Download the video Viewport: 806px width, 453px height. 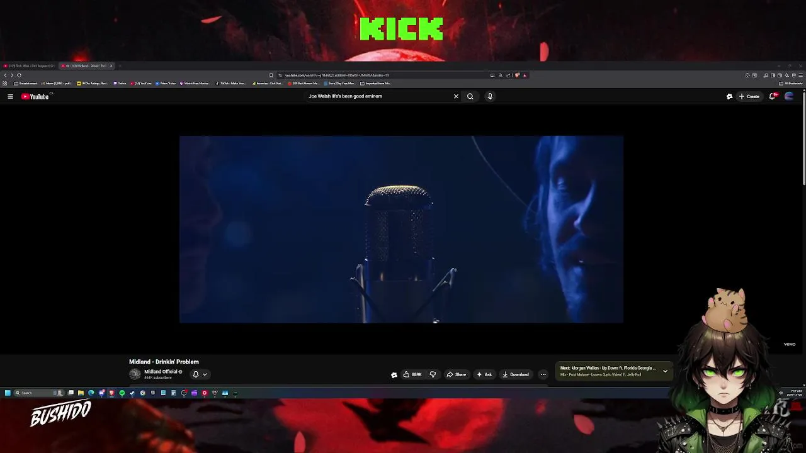click(516, 374)
